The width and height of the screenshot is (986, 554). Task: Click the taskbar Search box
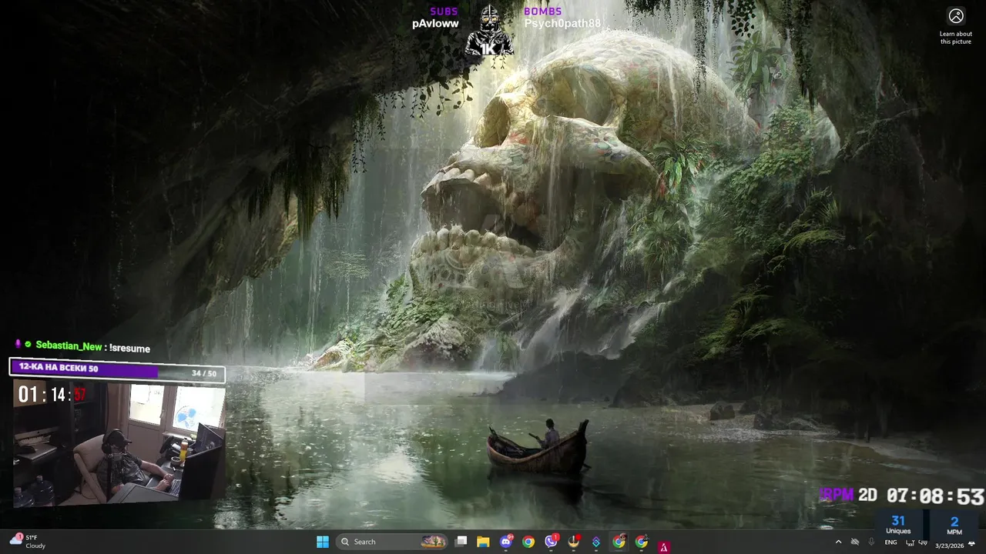click(x=392, y=542)
